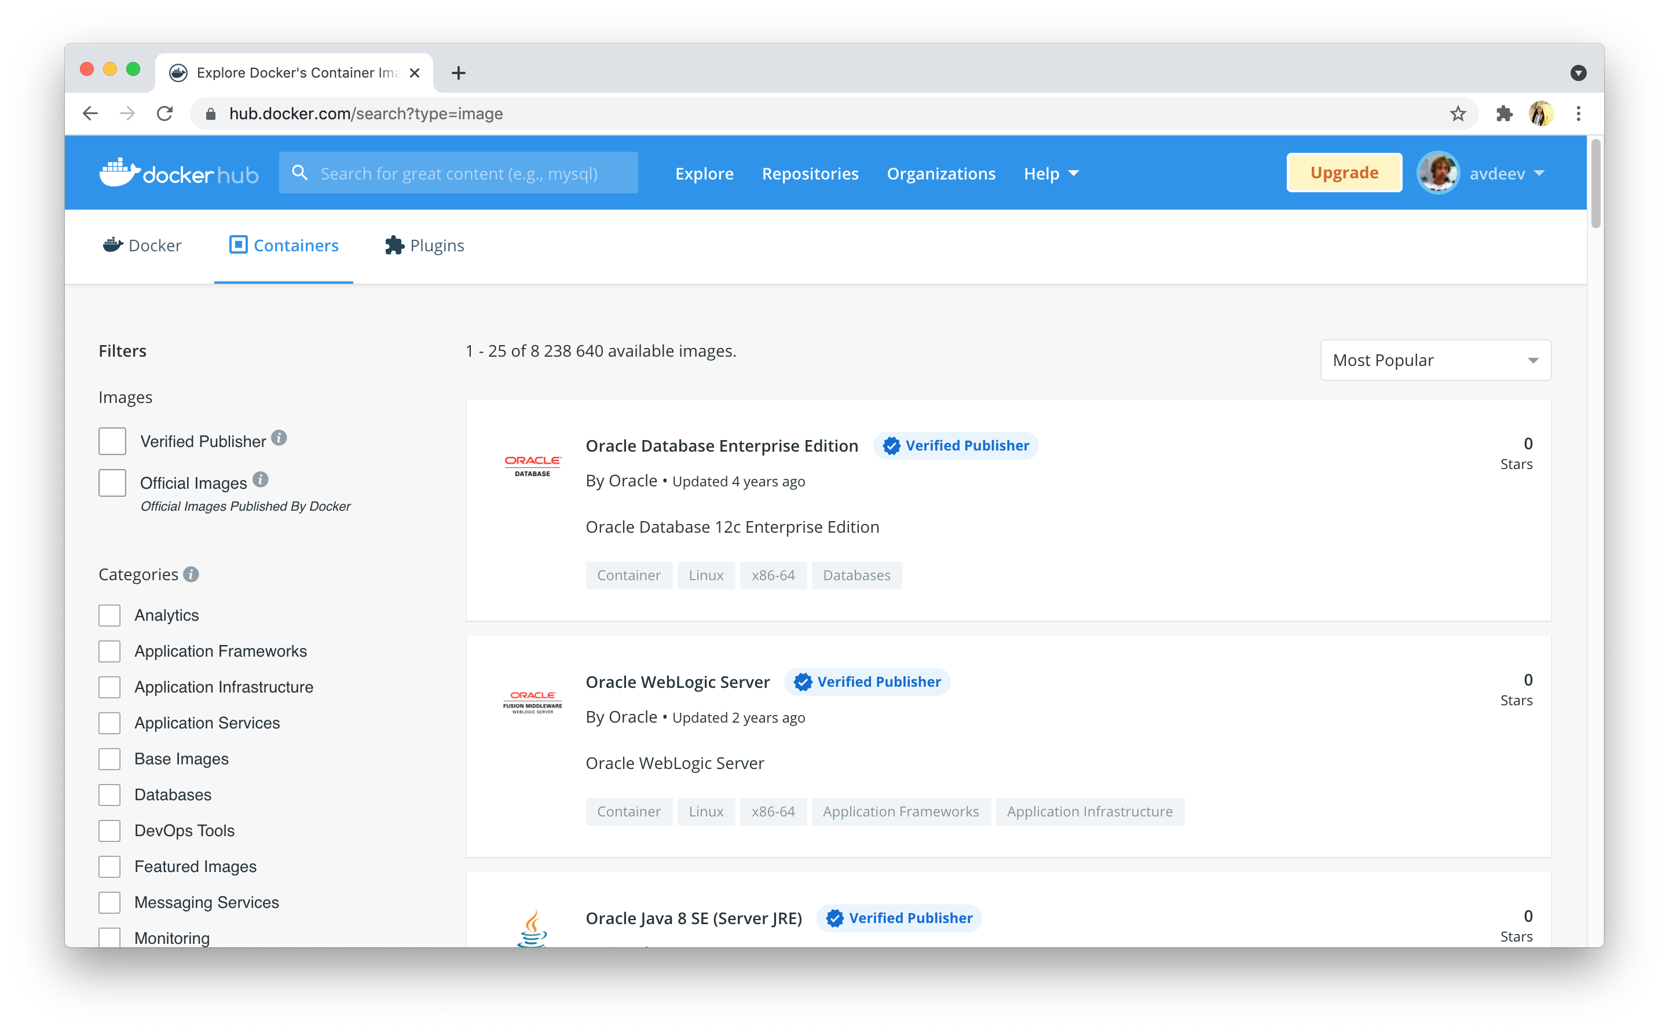Click the Java logo thumbnail
The height and width of the screenshot is (1033, 1669).
[532, 927]
